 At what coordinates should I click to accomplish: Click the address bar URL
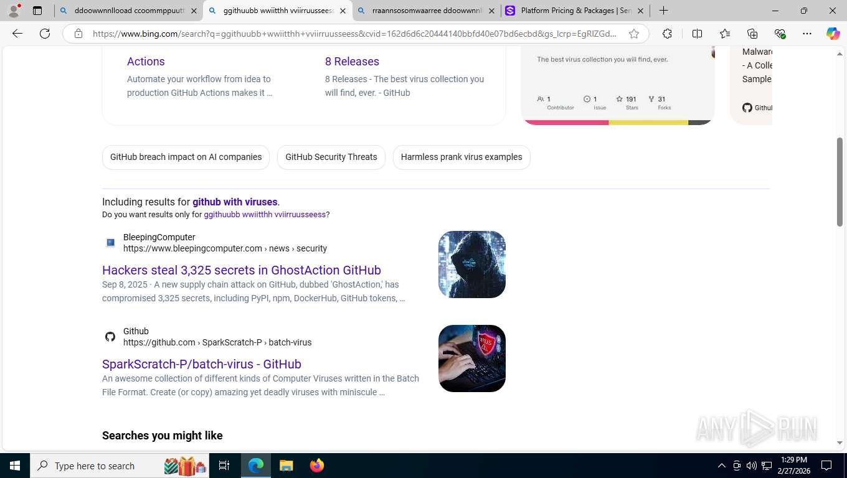click(x=355, y=34)
